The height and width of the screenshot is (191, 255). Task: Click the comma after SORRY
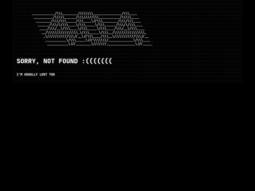pyautogui.click(x=38, y=63)
